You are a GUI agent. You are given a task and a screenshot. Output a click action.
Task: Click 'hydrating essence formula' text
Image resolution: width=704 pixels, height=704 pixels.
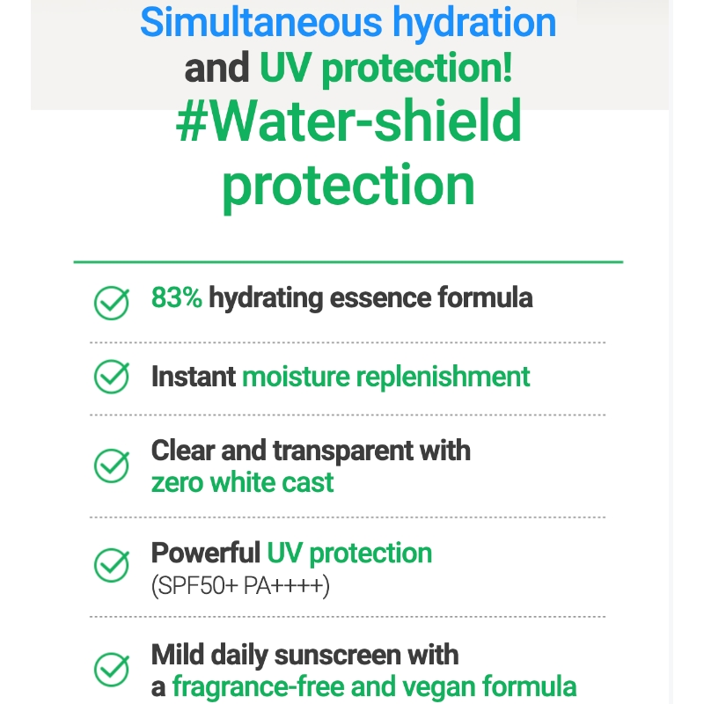(370, 298)
